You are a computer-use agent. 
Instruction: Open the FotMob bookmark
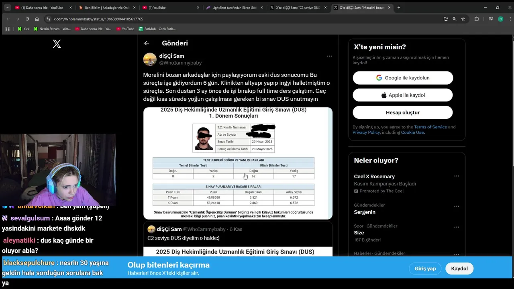[x=157, y=29]
